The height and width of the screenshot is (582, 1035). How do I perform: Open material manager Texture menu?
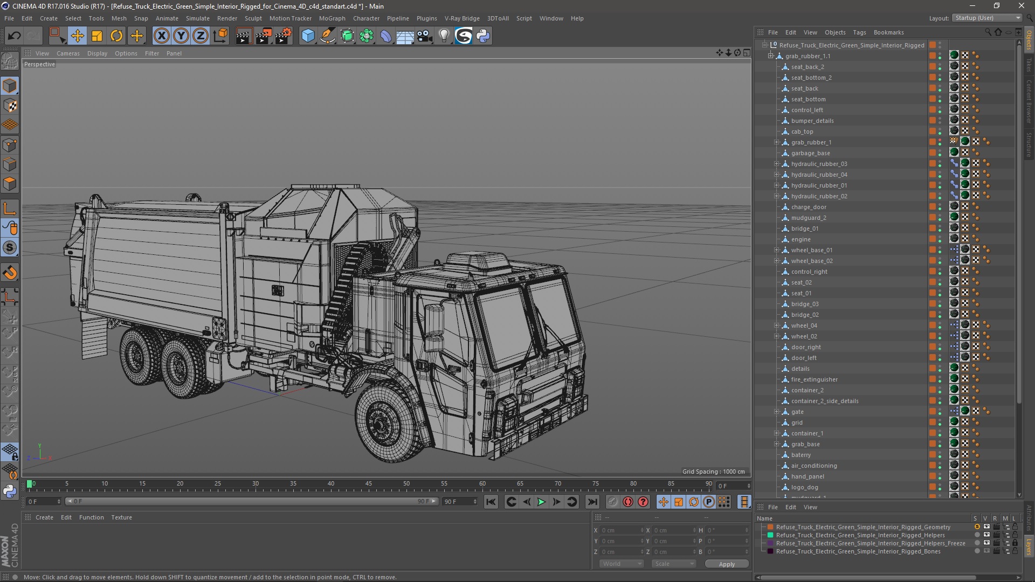[121, 517]
